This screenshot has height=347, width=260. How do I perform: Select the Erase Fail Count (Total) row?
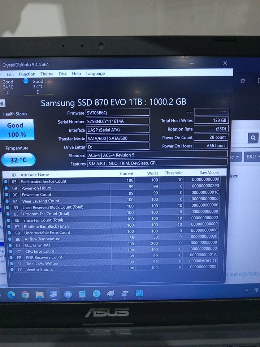pos(113,219)
